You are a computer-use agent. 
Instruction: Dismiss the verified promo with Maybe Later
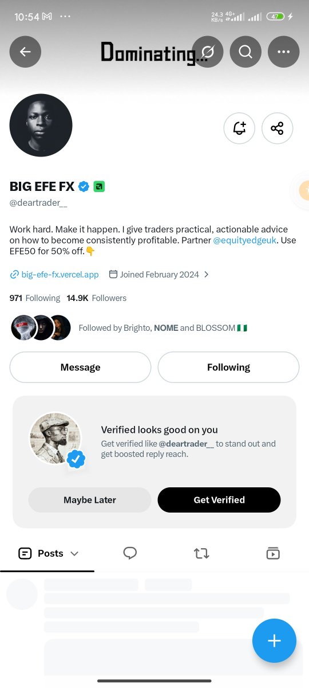[90, 500]
